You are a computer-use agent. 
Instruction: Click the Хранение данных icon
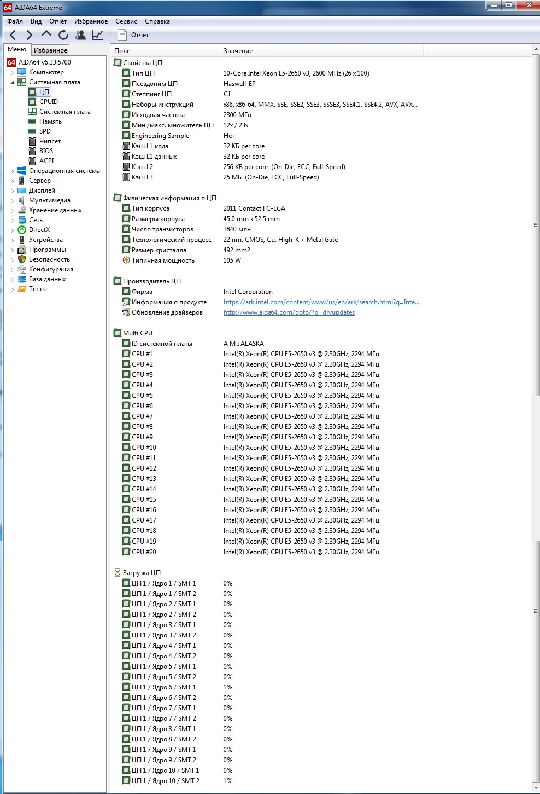click(22, 210)
